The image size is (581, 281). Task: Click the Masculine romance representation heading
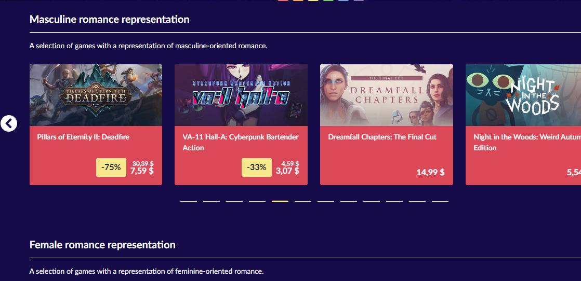(x=109, y=19)
